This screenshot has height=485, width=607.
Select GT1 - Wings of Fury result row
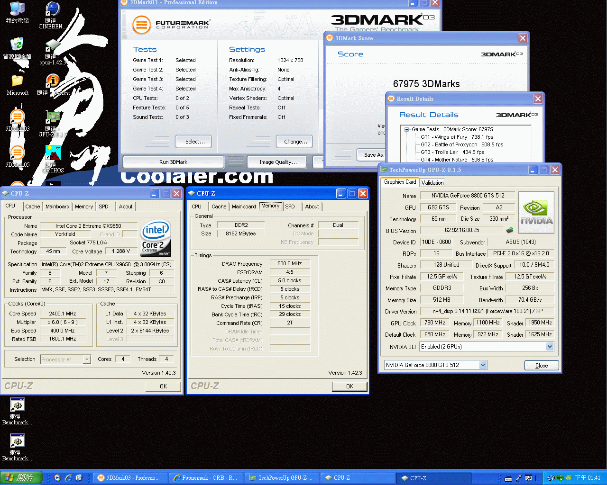click(x=457, y=137)
